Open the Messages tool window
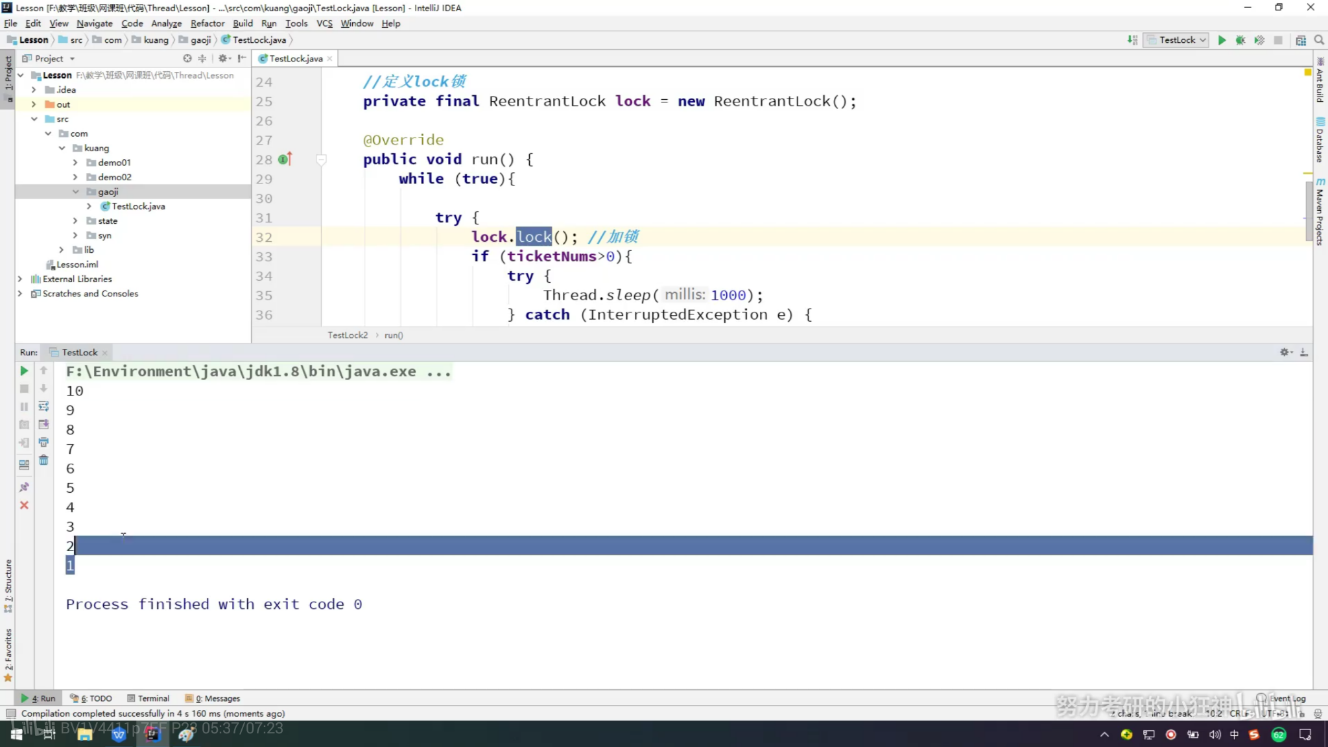The height and width of the screenshot is (747, 1328). pyautogui.click(x=213, y=698)
